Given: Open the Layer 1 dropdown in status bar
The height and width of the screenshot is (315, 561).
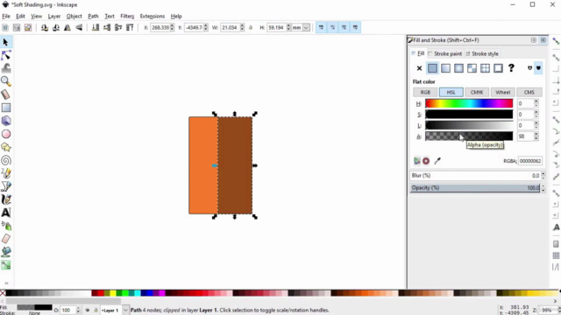Looking at the screenshot, I should tap(125, 310).
